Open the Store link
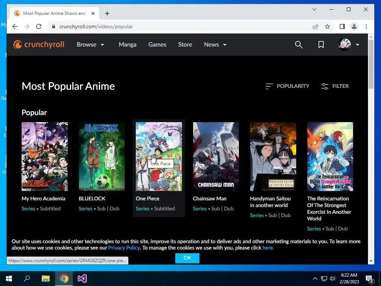Screen dimensions: 381x286 click(185, 45)
